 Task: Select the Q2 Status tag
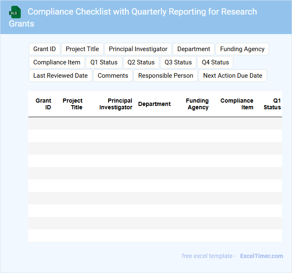pos(141,62)
